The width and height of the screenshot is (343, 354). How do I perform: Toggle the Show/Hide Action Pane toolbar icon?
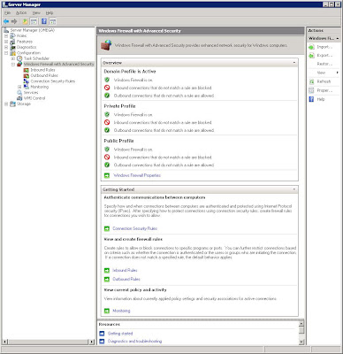point(52,21)
